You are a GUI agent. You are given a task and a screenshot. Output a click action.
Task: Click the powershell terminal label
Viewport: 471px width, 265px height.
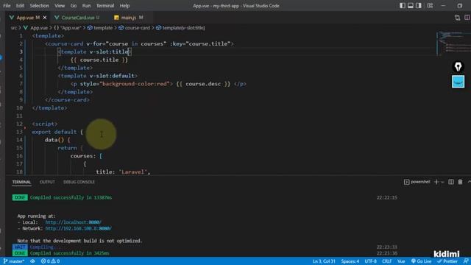[x=417, y=182]
